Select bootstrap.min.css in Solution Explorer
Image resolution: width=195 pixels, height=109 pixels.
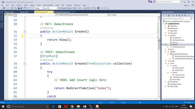(178, 40)
